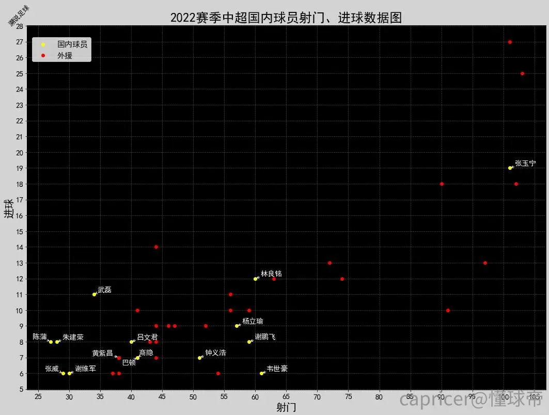Click the yellow 国内球员 legend marker
This screenshot has width=549, height=415.
tap(43, 44)
